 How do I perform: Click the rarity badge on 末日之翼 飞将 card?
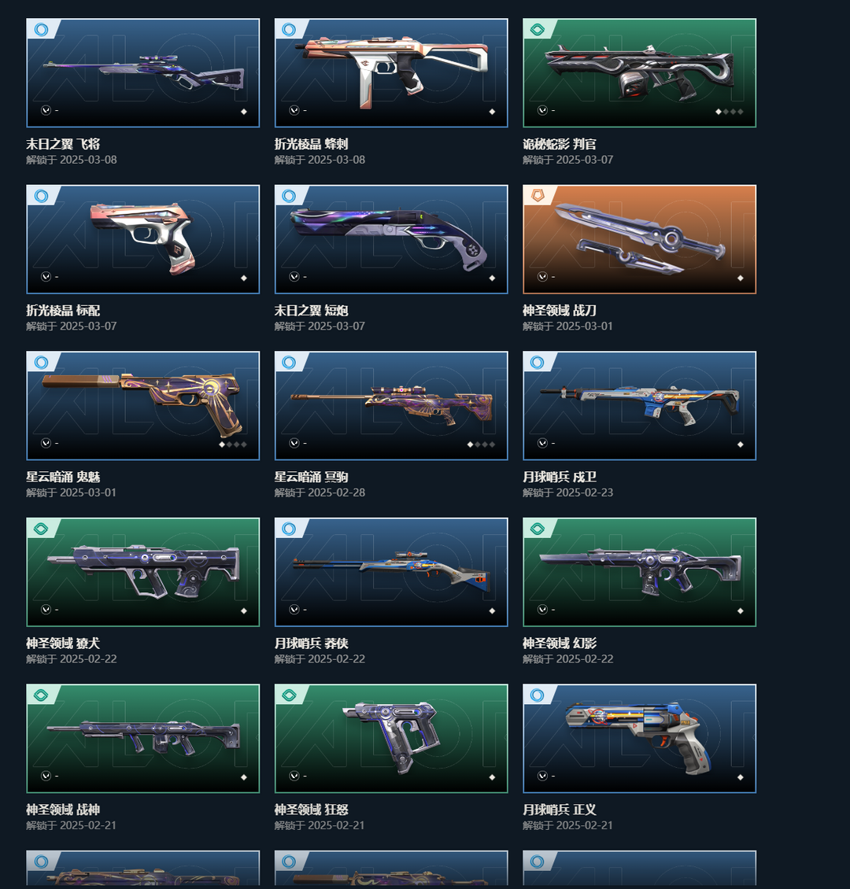[x=42, y=29]
